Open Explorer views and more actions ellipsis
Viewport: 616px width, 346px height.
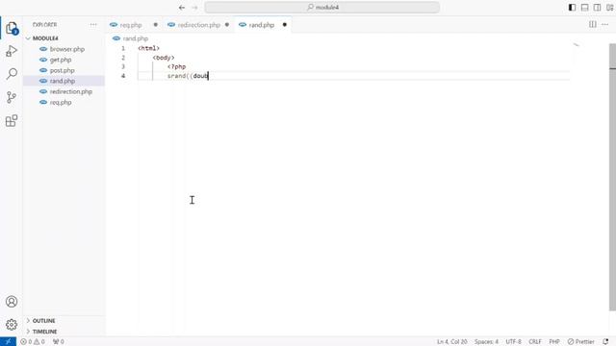click(x=93, y=24)
